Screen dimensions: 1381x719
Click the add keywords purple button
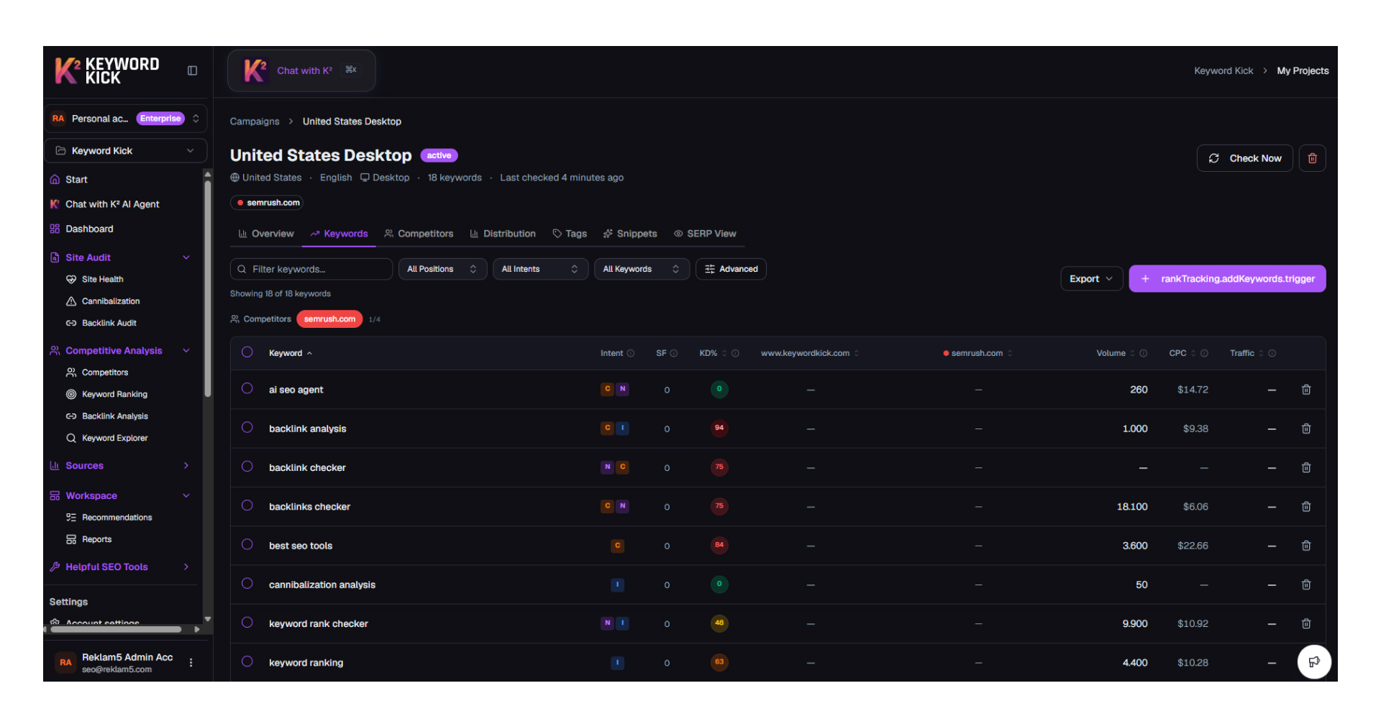click(x=1227, y=279)
